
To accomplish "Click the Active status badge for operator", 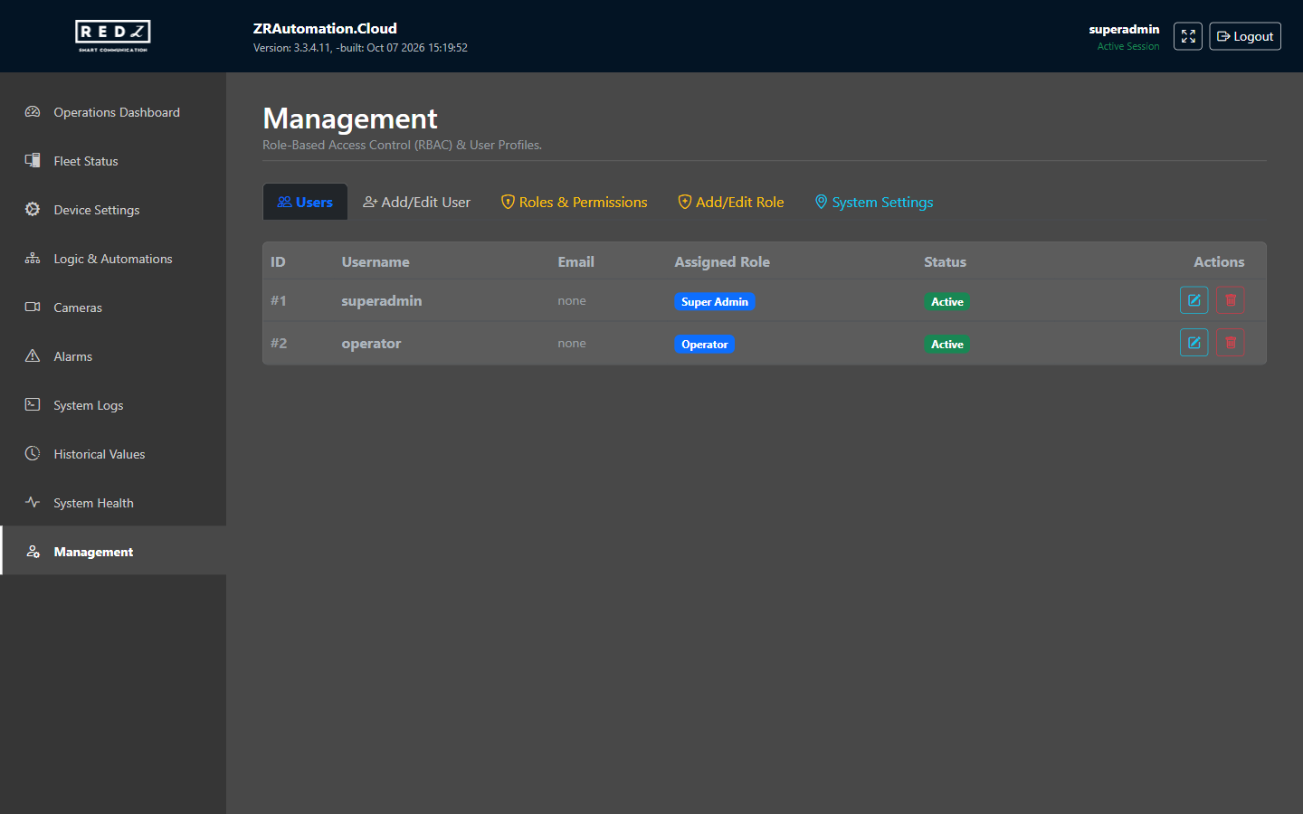I will [946, 345].
